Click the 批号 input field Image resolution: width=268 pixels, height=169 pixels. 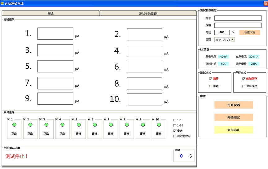238,18
